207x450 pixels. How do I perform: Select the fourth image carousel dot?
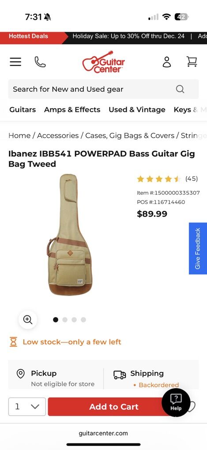83,320
